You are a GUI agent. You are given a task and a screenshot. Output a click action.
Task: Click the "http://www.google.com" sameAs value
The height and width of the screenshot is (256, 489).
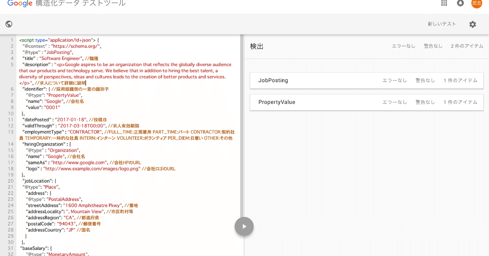pyautogui.click(x=79, y=162)
